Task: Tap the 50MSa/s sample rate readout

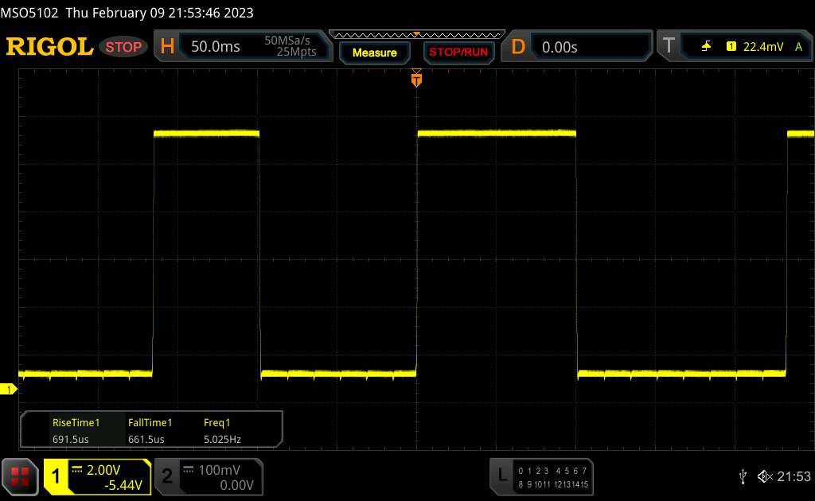Action: pyautogui.click(x=287, y=41)
